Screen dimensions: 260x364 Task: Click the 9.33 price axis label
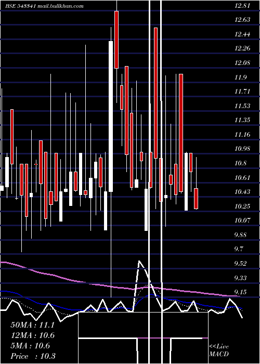240,278
